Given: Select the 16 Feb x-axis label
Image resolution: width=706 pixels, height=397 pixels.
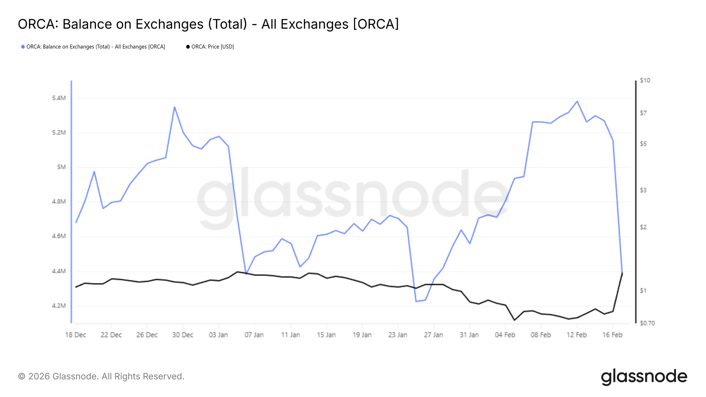Looking at the screenshot, I should coord(612,335).
